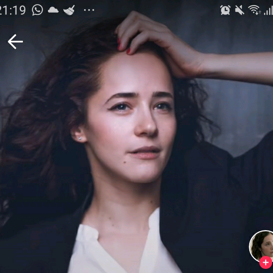Tap the muted sound status icon
The width and height of the screenshot is (273, 273).
click(240, 10)
